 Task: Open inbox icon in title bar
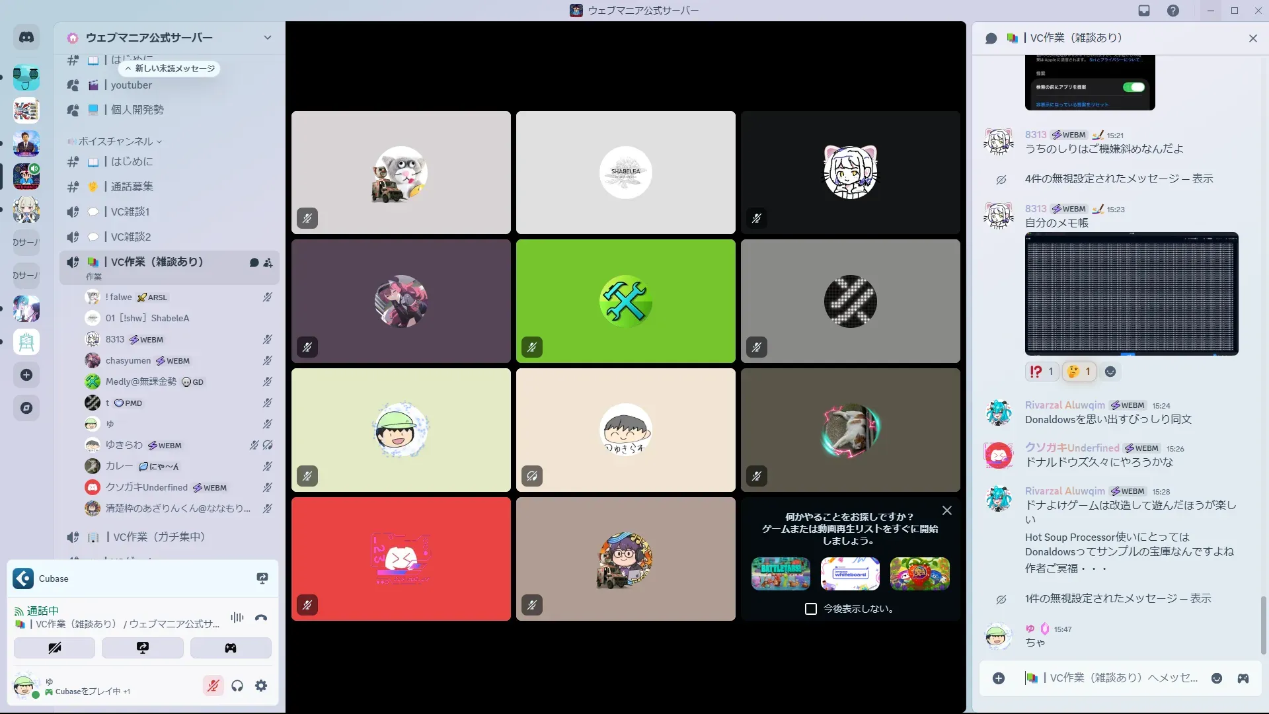(x=1144, y=11)
